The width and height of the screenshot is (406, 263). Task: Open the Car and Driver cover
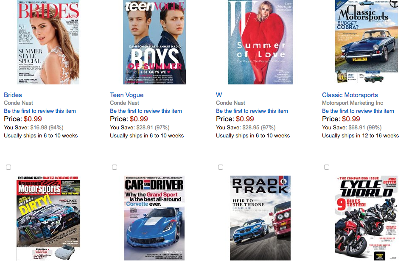pos(154,218)
